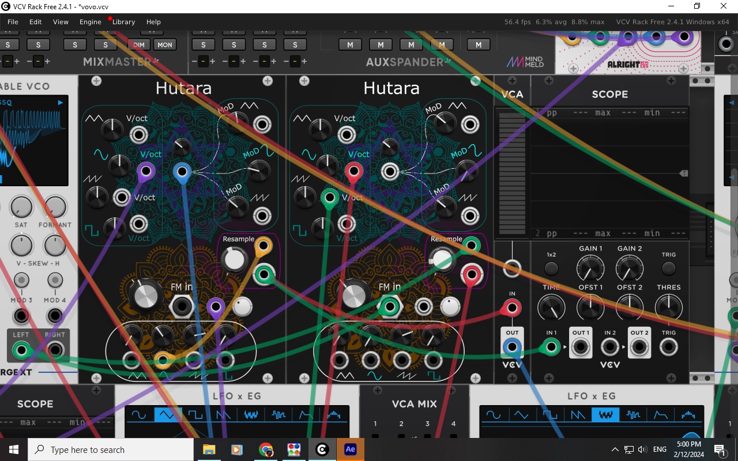Select sine waveform in right LFO x EG
Screen dimensions: 738x461
494,414
